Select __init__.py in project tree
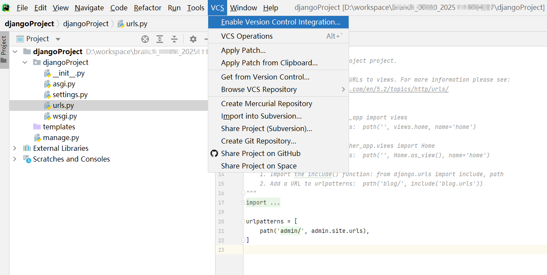Viewport: 547px width, 275px height. [x=69, y=73]
